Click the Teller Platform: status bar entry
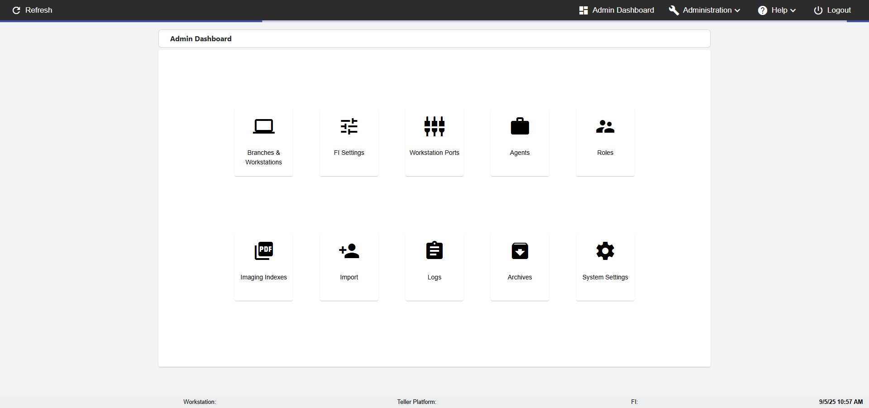 pyautogui.click(x=417, y=402)
